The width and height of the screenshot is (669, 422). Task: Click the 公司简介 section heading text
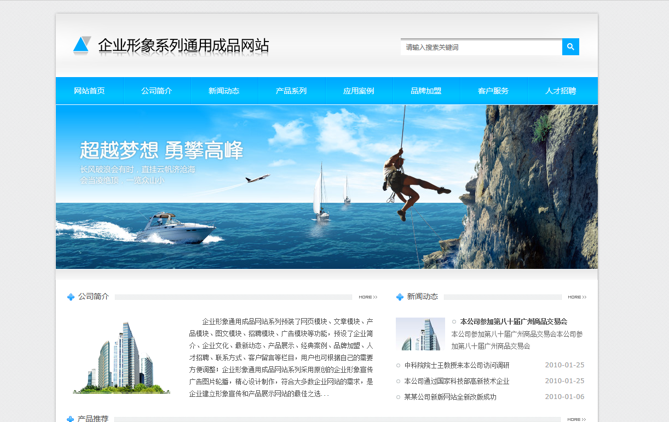tap(94, 296)
